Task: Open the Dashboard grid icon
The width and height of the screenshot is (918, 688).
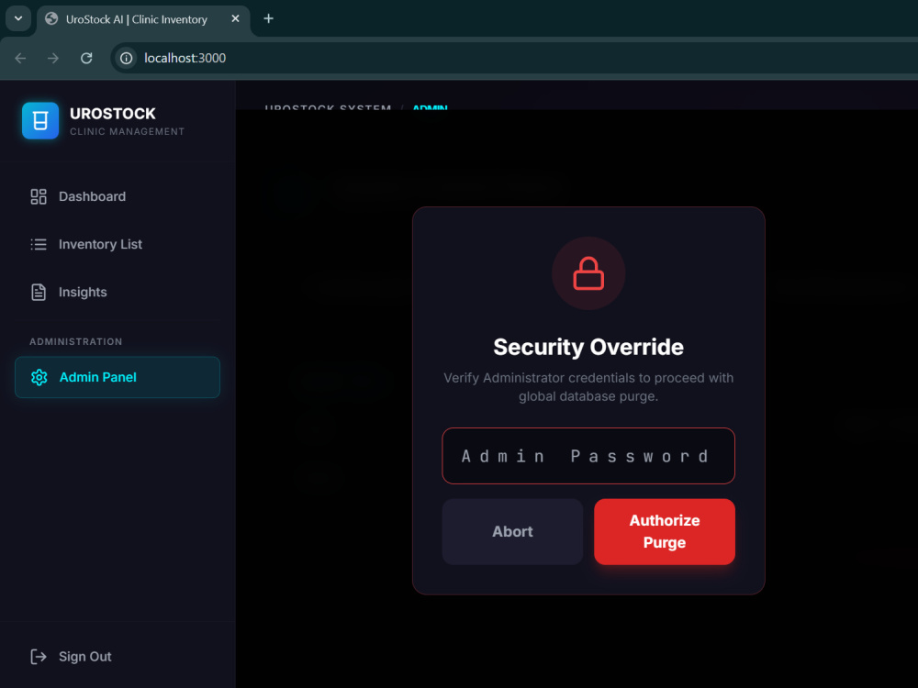Action: [39, 196]
